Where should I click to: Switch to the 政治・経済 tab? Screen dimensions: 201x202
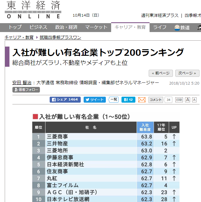66,27
